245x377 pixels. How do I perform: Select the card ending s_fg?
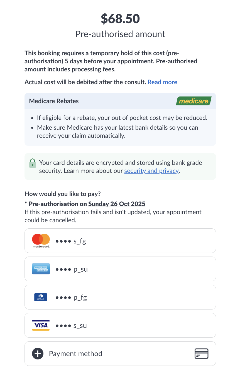pos(120,240)
